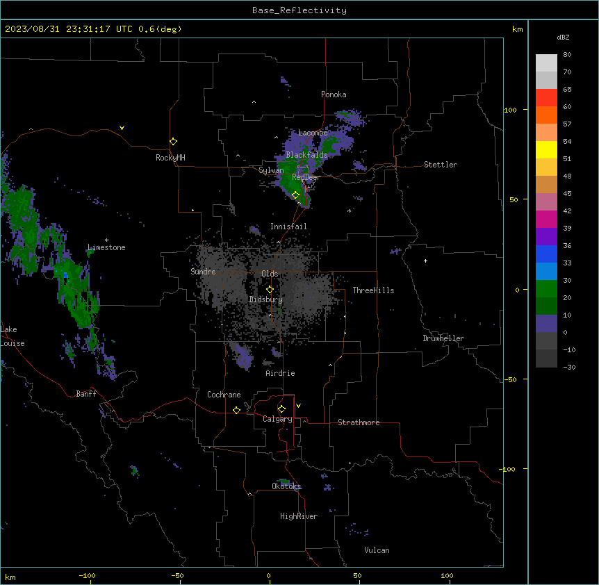Click the Didsbury town label
599x585 pixels.
(x=266, y=299)
